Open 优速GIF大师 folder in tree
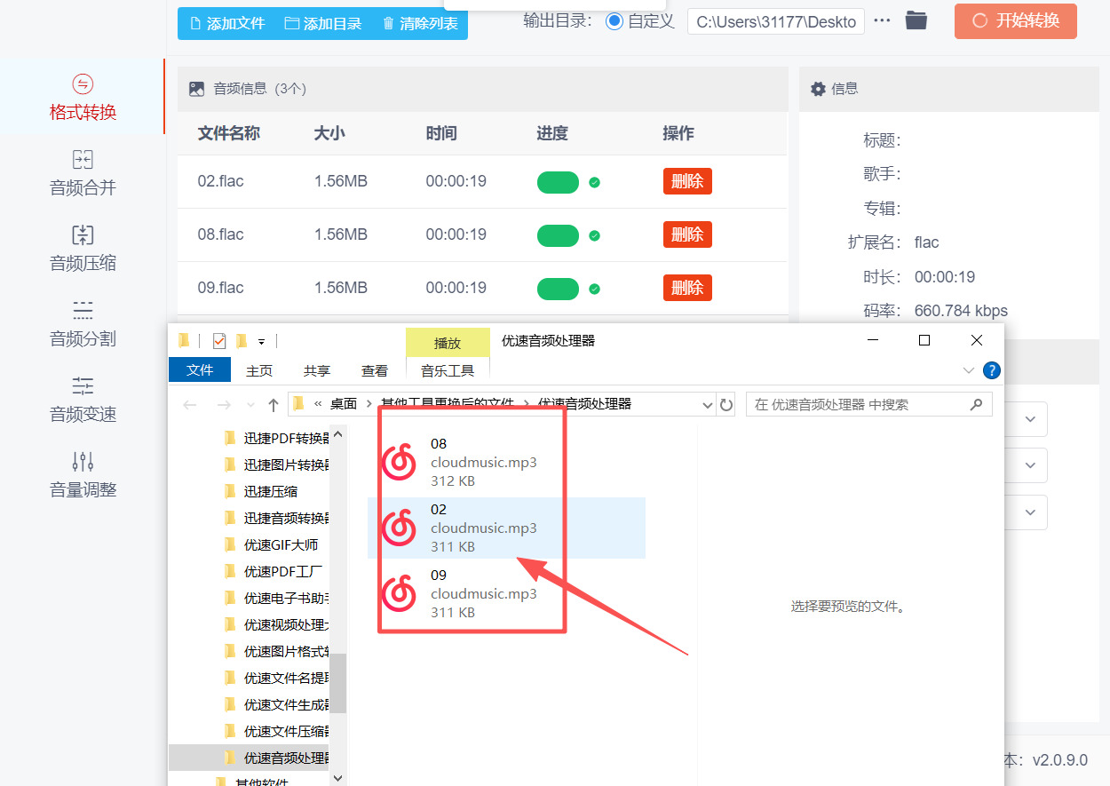The image size is (1110, 786). [x=281, y=544]
